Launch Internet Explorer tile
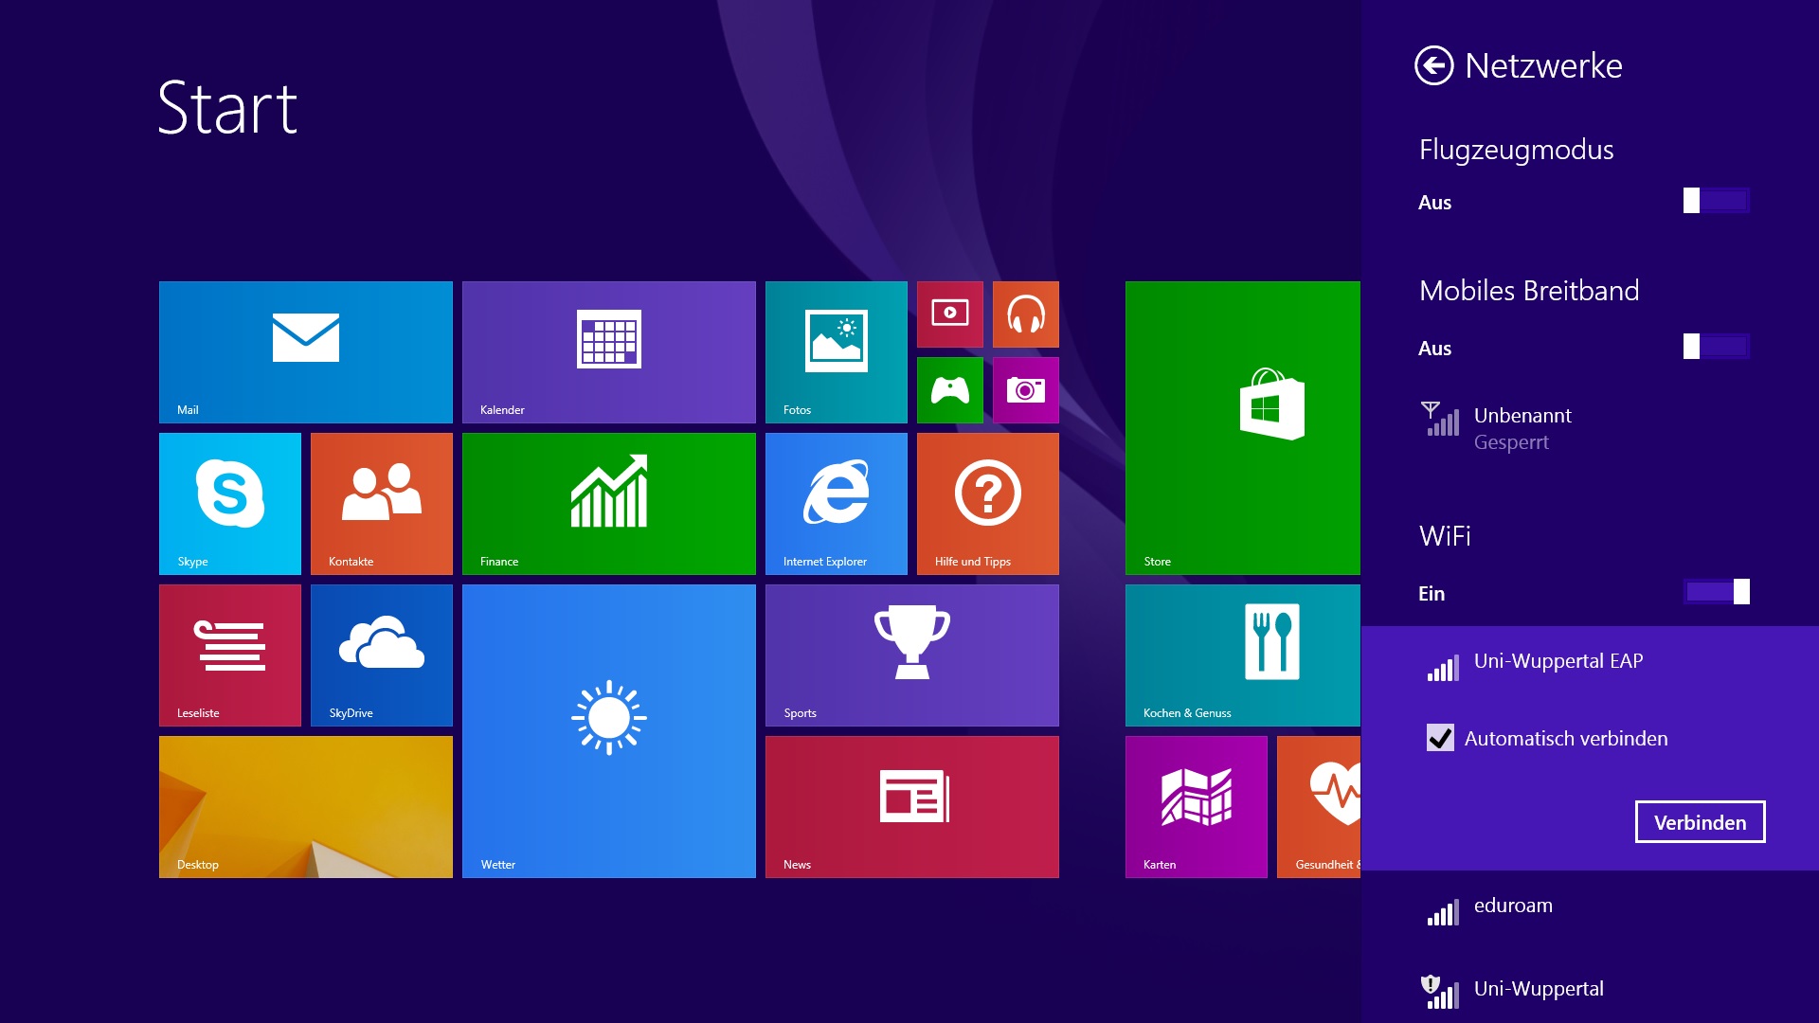The width and height of the screenshot is (1819, 1023). pos(837,504)
